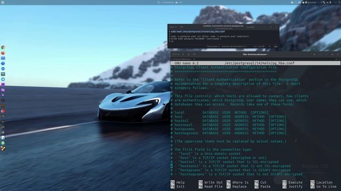Open the red round app icon below Chrome
The image size is (341, 191).
(3, 53)
